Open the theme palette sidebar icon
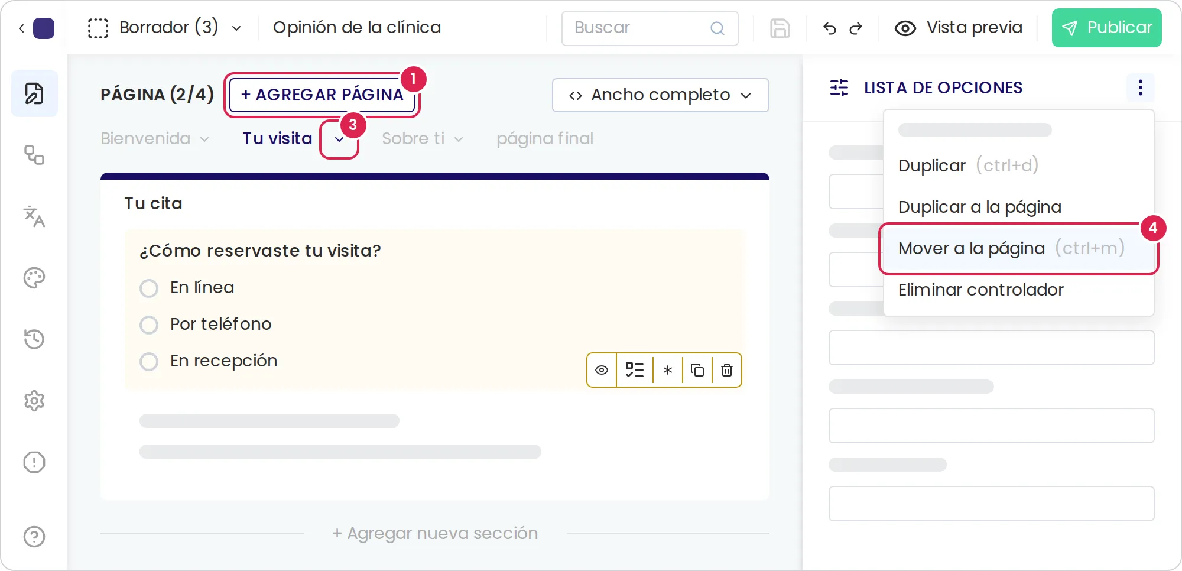 point(34,278)
